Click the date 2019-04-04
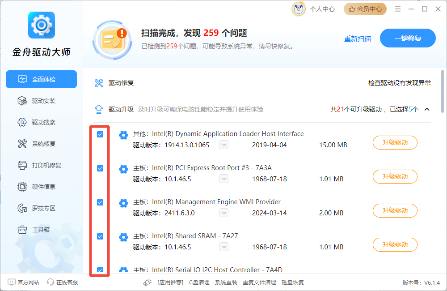Screen dimensions: 447x291 pyautogui.click(x=270, y=145)
